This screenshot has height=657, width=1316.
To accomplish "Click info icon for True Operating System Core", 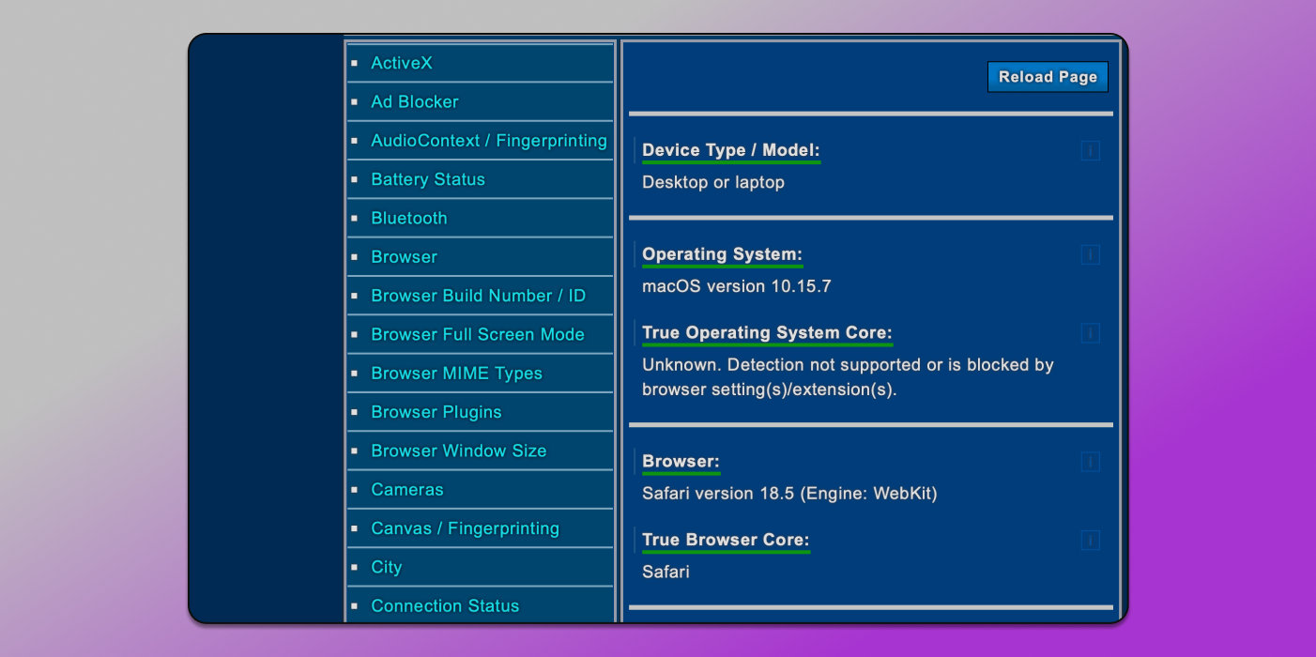I will [1090, 334].
